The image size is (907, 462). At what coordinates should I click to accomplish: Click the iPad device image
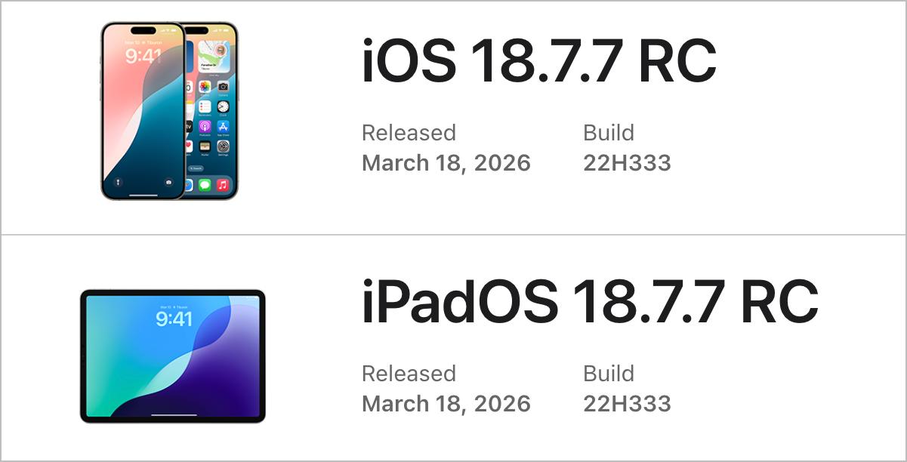(173, 356)
